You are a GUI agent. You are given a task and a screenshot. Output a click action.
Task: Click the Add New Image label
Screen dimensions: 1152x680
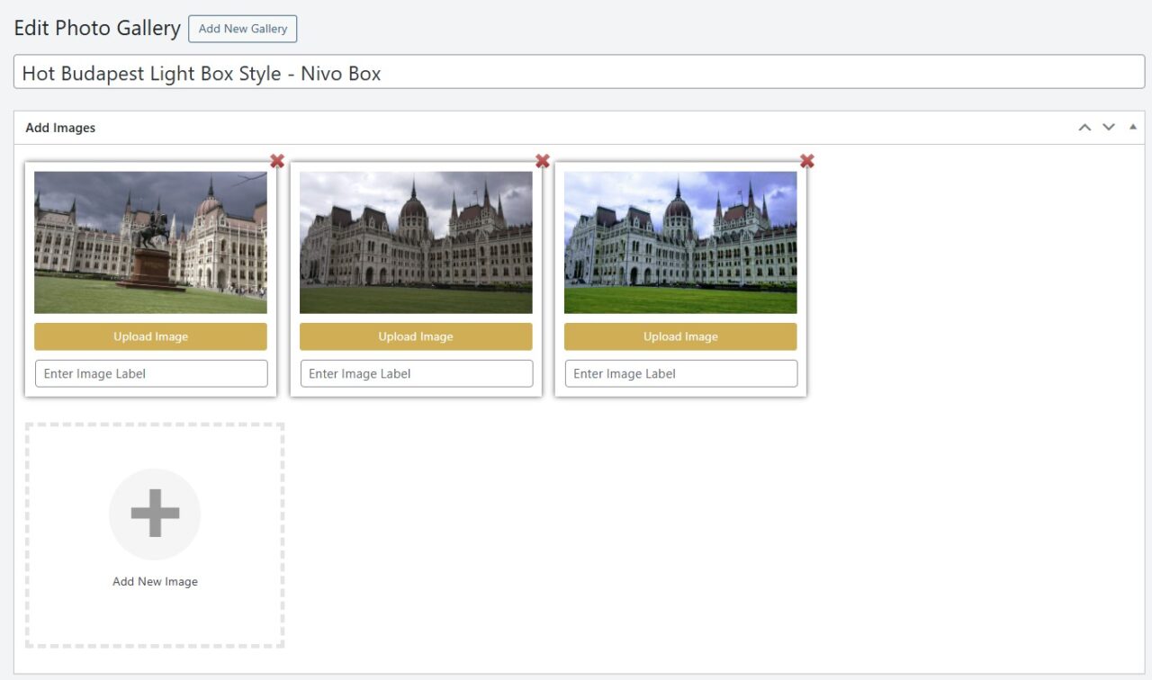(x=155, y=582)
